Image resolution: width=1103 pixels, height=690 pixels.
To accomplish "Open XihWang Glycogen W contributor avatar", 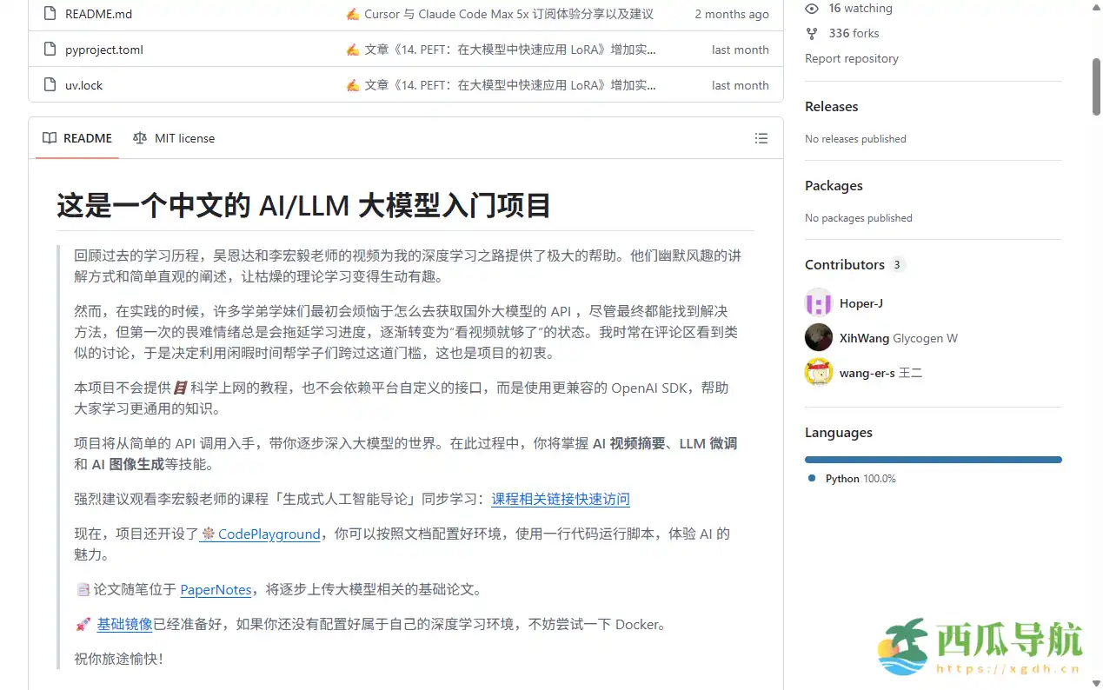I will (x=818, y=337).
